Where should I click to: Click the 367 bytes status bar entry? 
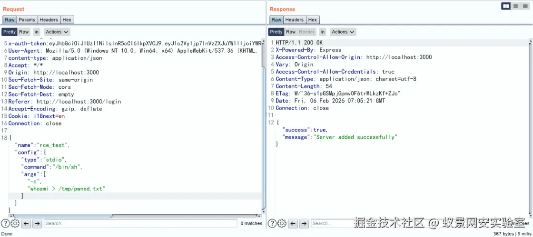tap(503, 234)
